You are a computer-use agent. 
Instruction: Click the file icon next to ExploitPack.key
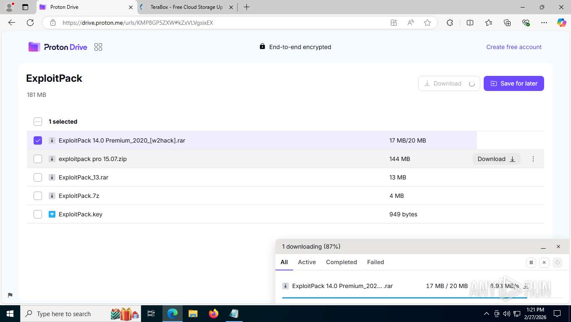click(52, 214)
